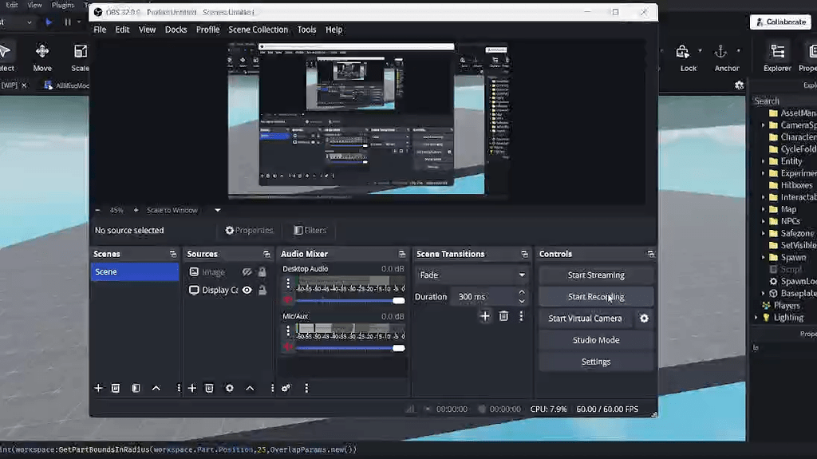The height and width of the screenshot is (459, 817).
Task: Toggle lock on Display Capture source
Action: point(262,290)
